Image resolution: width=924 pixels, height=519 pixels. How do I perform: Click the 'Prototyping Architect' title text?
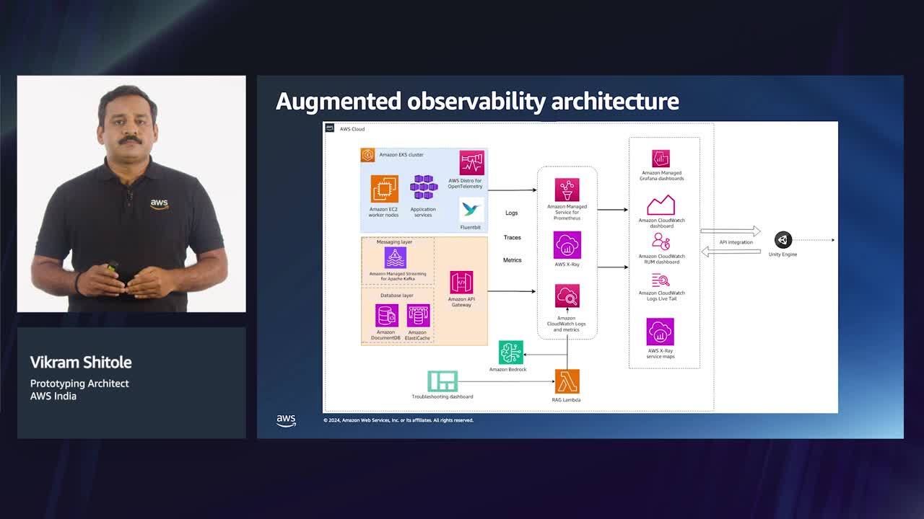click(x=79, y=383)
